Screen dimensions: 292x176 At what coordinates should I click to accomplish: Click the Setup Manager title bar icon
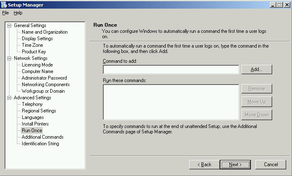click(4, 5)
